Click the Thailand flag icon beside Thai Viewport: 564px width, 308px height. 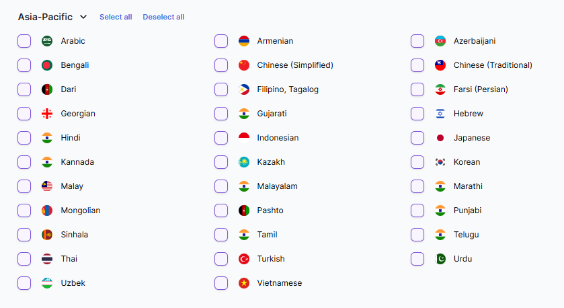coord(47,259)
